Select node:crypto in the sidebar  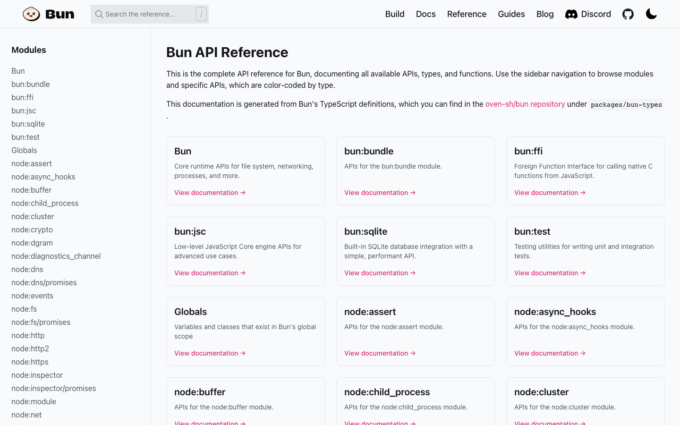click(x=32, y=229)
